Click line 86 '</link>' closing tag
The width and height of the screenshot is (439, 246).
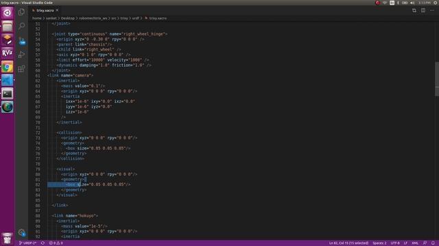[x=60, y=205]
